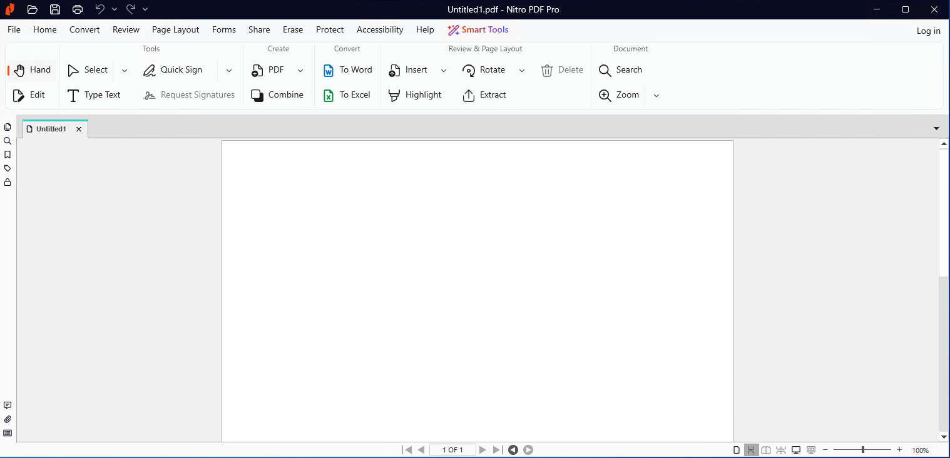This screenshot has height=458, width=950.
Task: Open the Protect ribbon tab
Action: coord(330,29)
